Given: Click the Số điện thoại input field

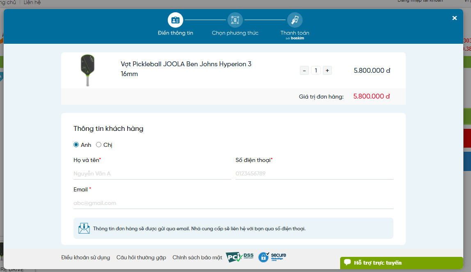Looking at the screenshot, I should tap(314, 173).
